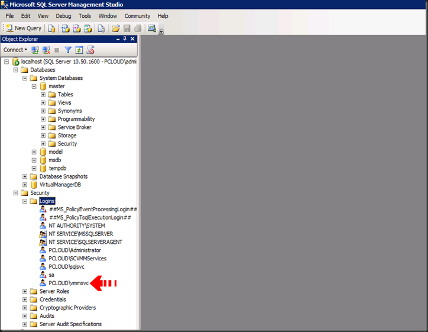
Task: Select NT AUTHORITY\SYSTEM login
Action: pyautogui.click(x=77, y=225)
